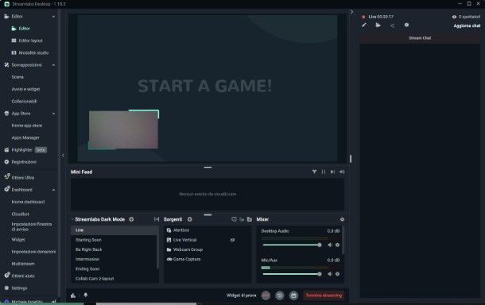Image resolution: width=485 pixels, height=305 pixels.
Task: Mute the Mic/Aux channel
Action: [x=330, y=274]
